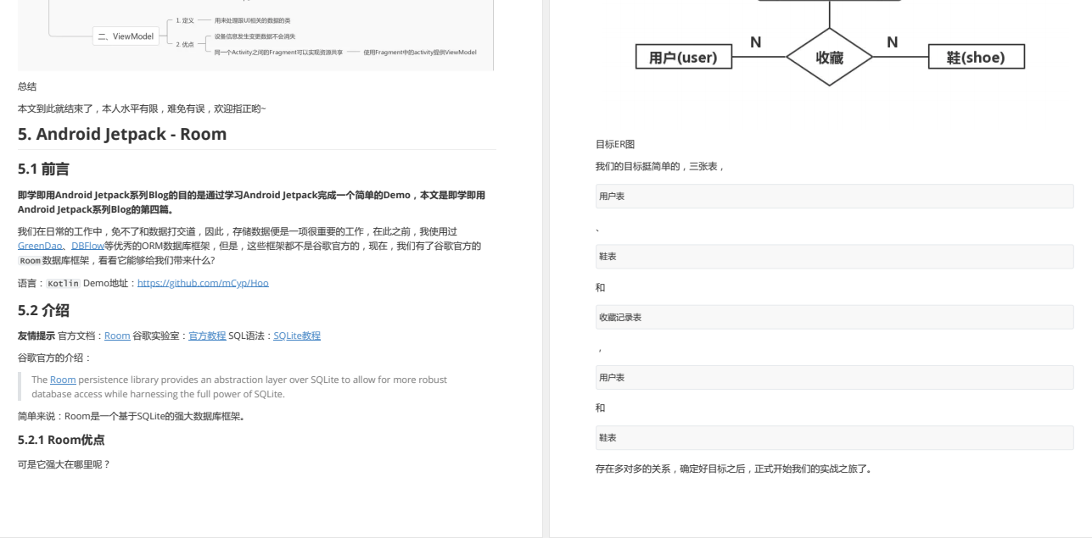Click the question '可是它强大在哪里呢？'
The width and height of the screenshot is (1092, 538).
[64, 463]
